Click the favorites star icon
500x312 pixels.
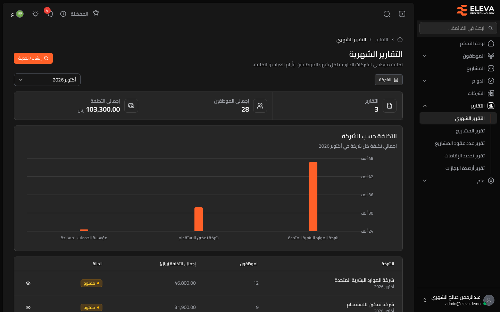click(96, 13)
